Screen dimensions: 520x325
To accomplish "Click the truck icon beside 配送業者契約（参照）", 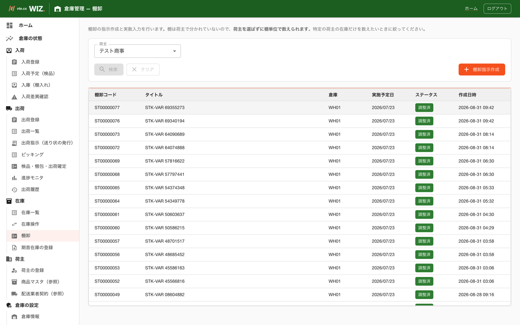I will [x=14, y=294].
